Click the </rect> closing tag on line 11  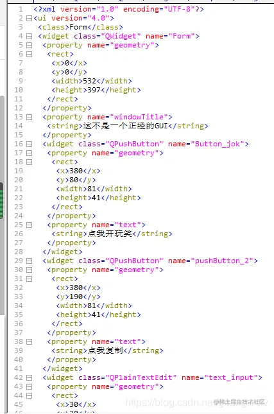click(x=62, y=99)
